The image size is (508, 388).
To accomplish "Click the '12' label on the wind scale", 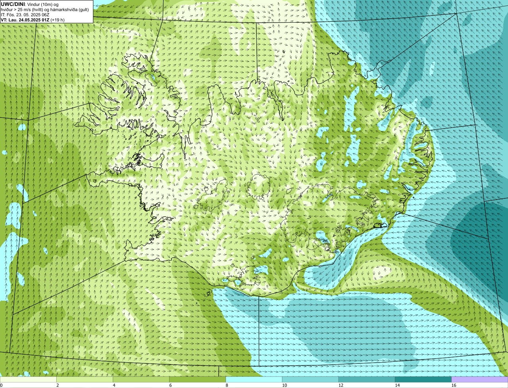I will pos(341,385).
